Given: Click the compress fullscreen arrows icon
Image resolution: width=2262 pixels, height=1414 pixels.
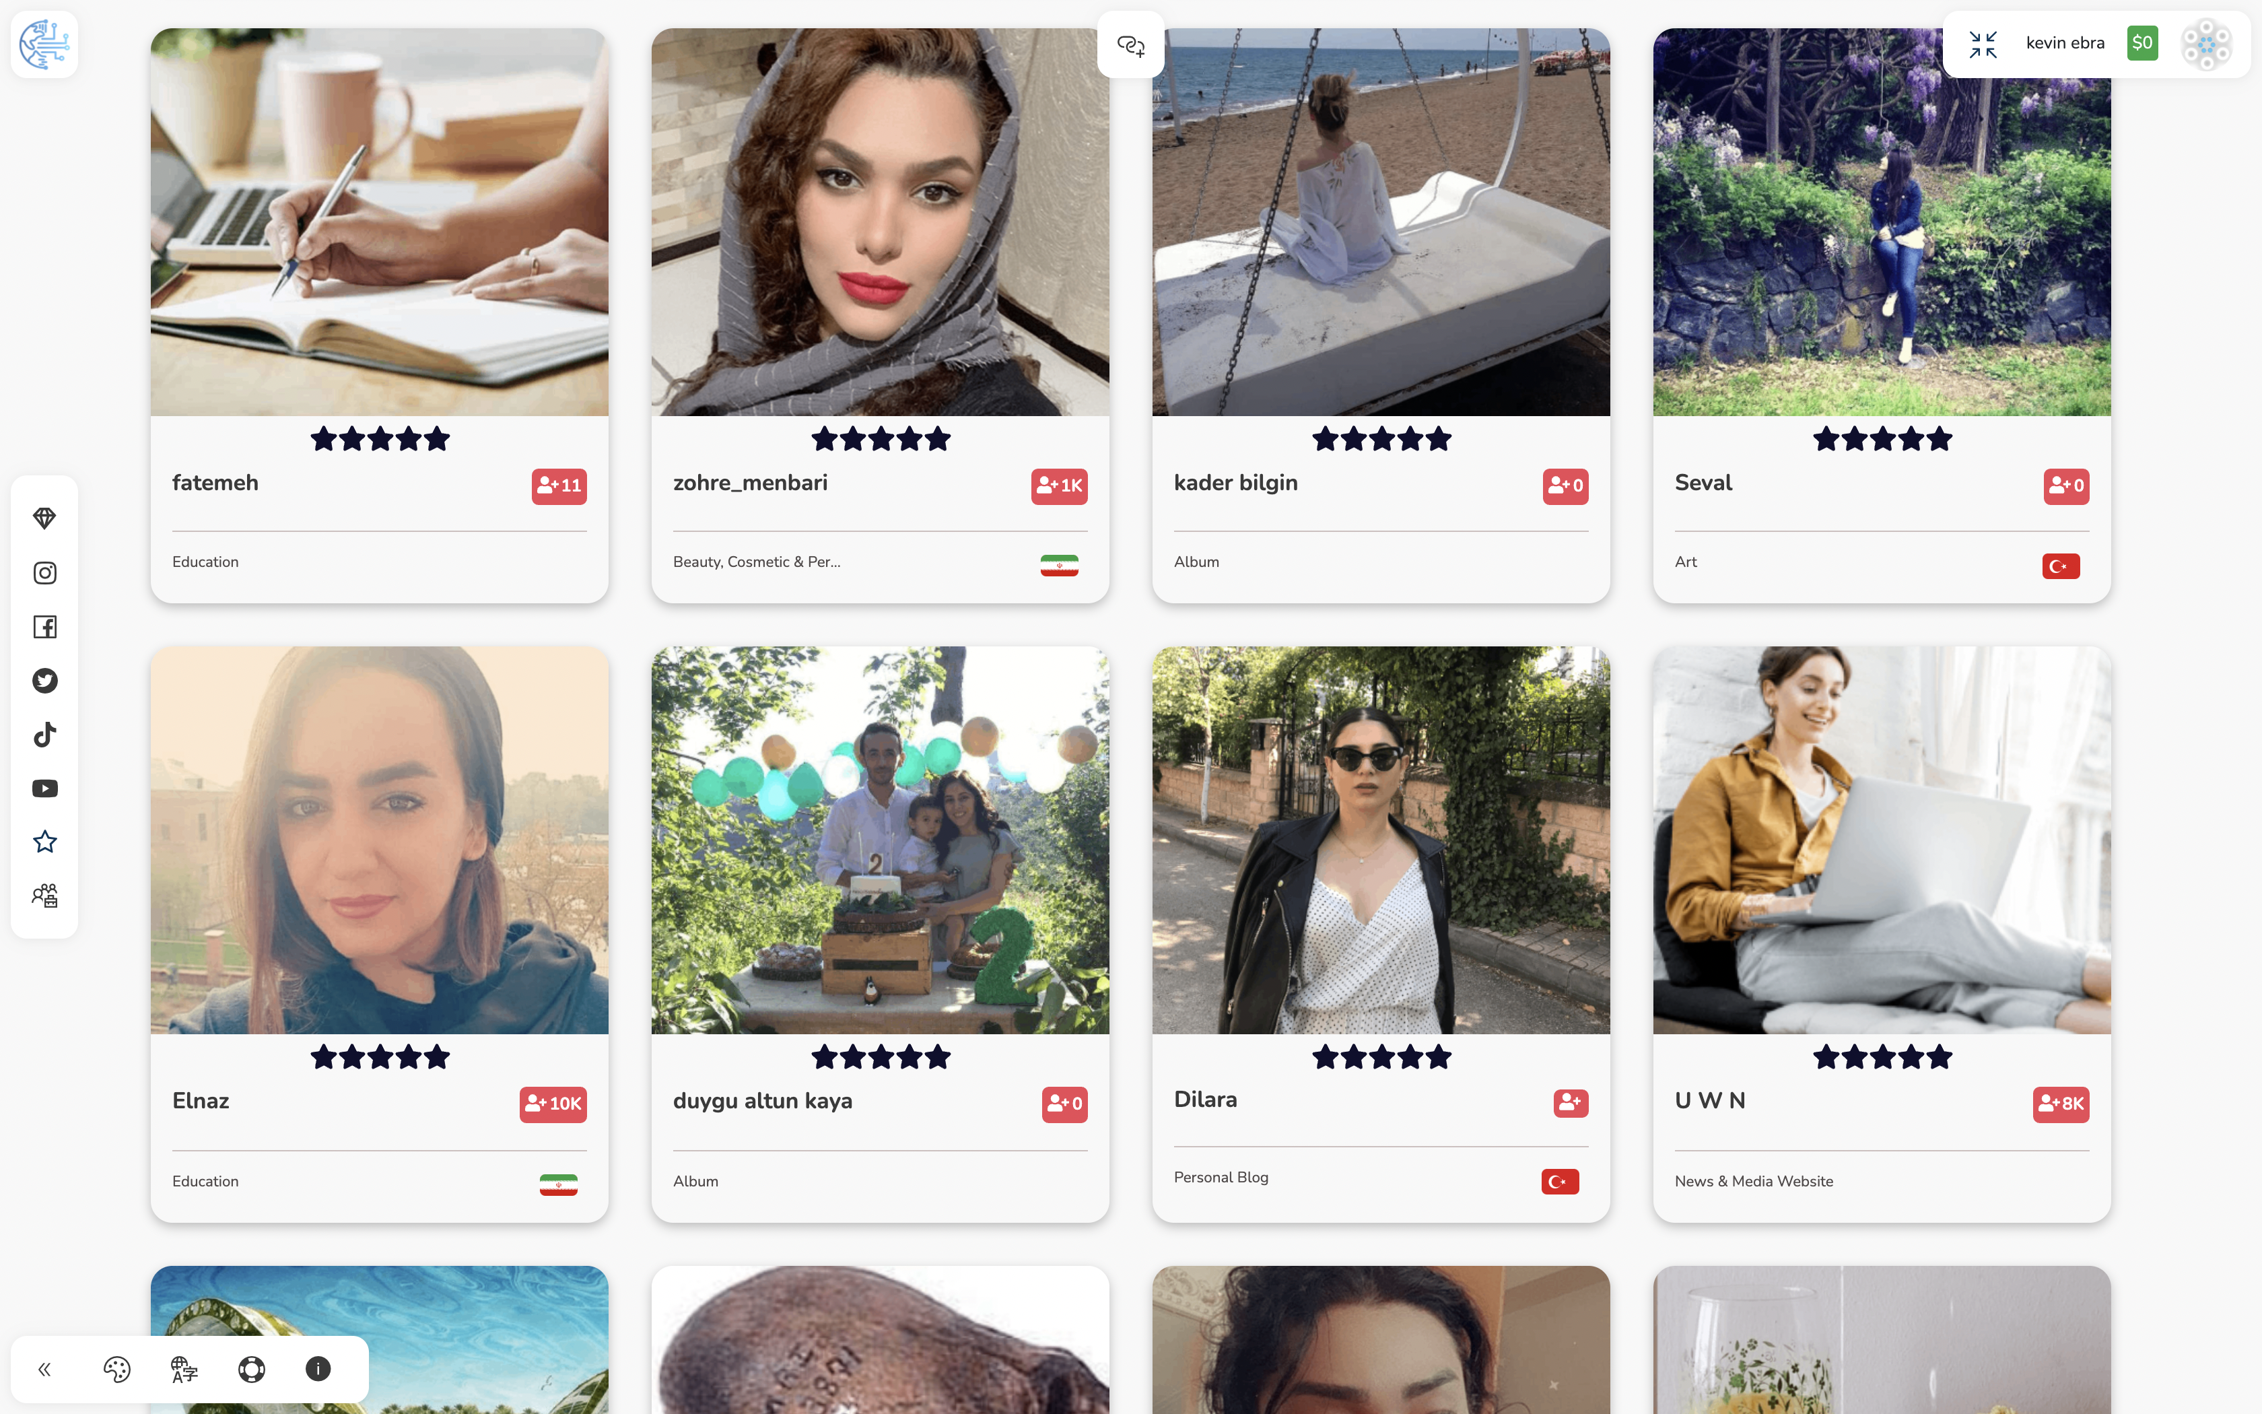Looking at the screenshot, I should pyautogui.click(x=1983, y=44).
